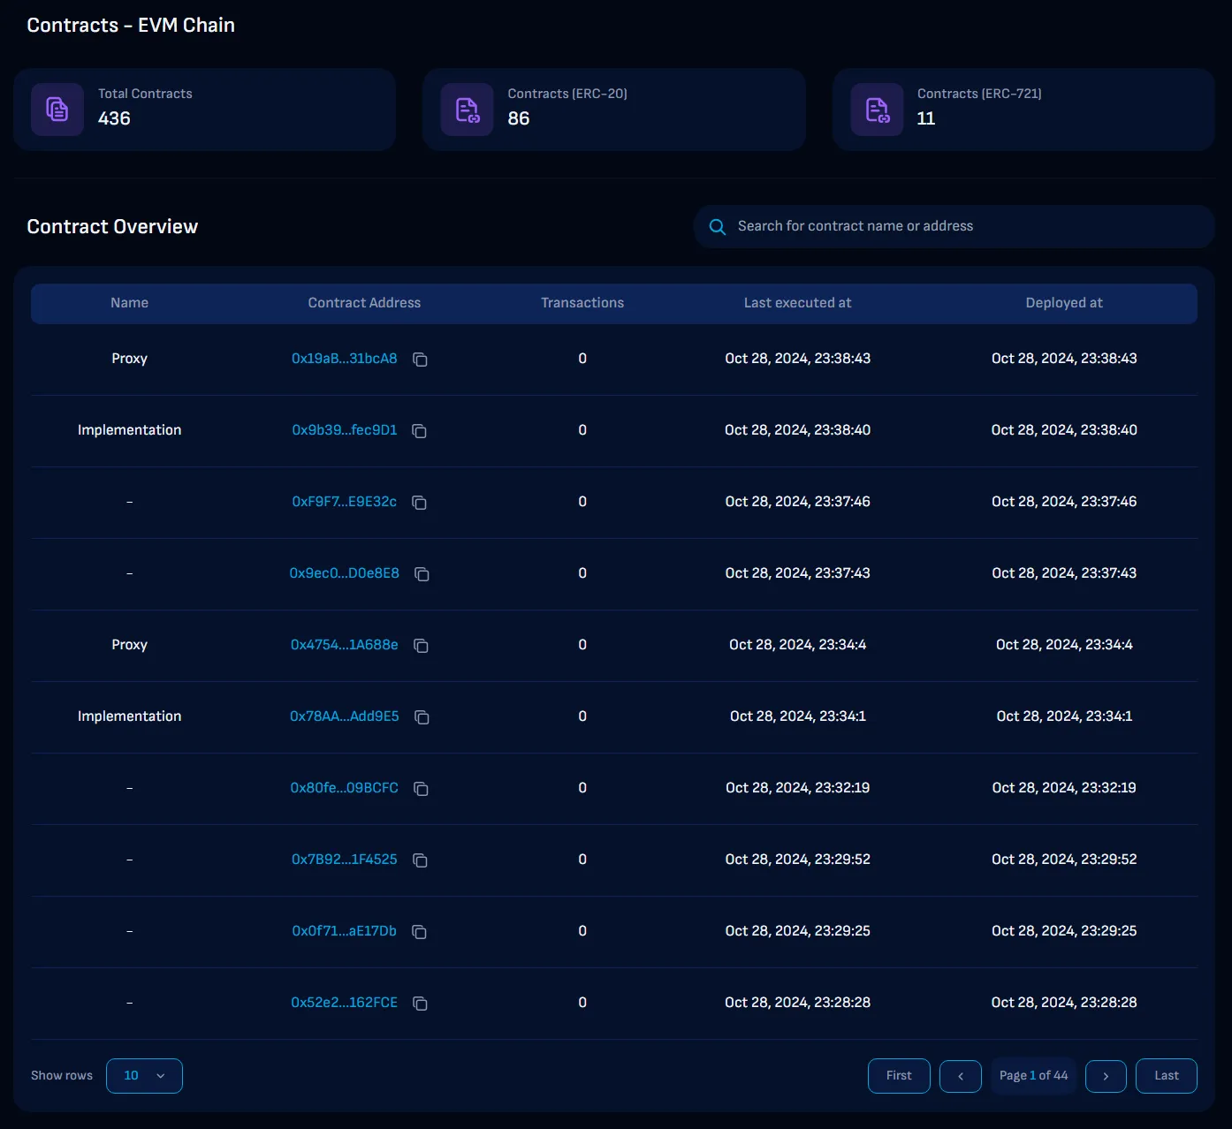Click Last executed at 23:38:43 cell
Viewport: 1232px width, 1129px height.
click(798, 359)
